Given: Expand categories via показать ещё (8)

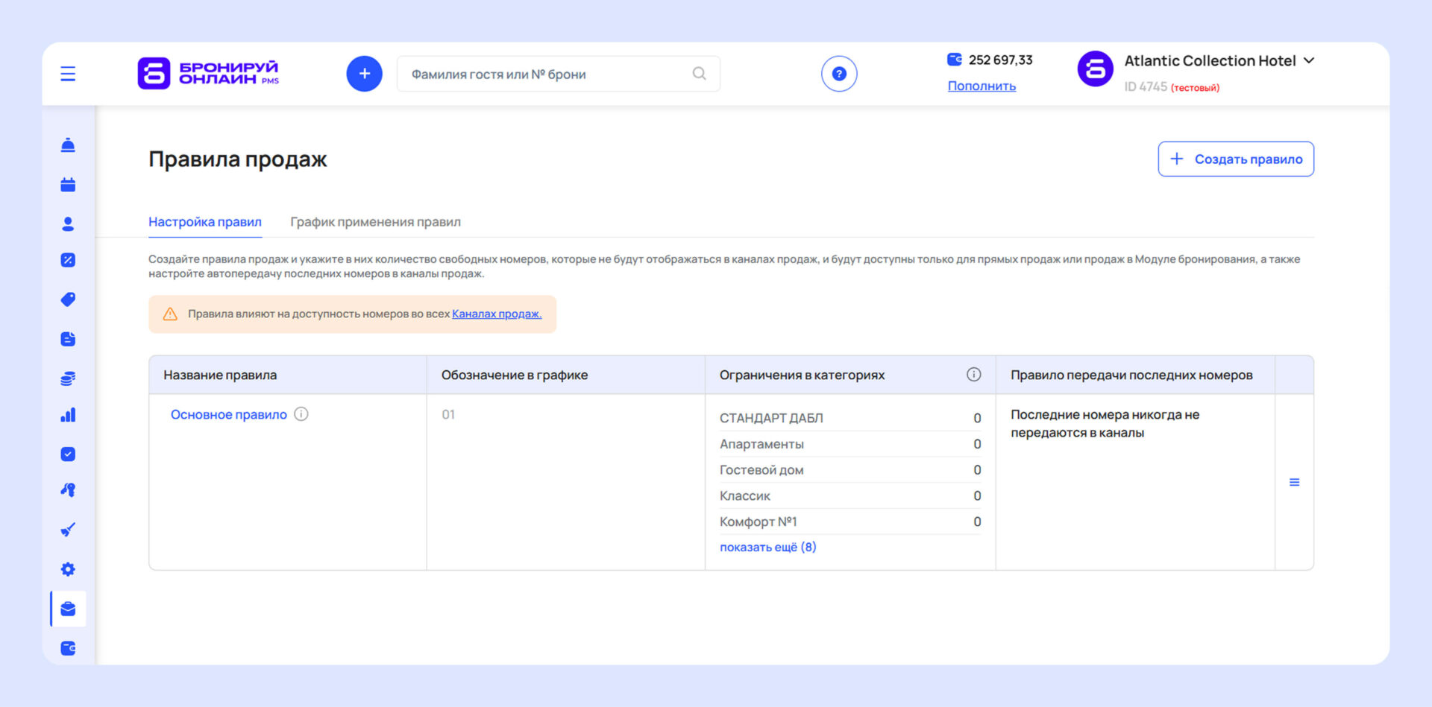Looking at the screenshot, I should (x=767, y=547).
